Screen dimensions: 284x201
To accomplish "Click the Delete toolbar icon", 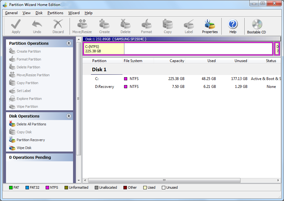I will click(125, 24).
